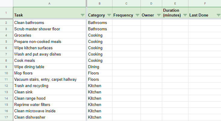Screen dimensions: 221x121
Task: Open the Last Done filter icon
Action: pyautogui.click(x=219, y=15)
